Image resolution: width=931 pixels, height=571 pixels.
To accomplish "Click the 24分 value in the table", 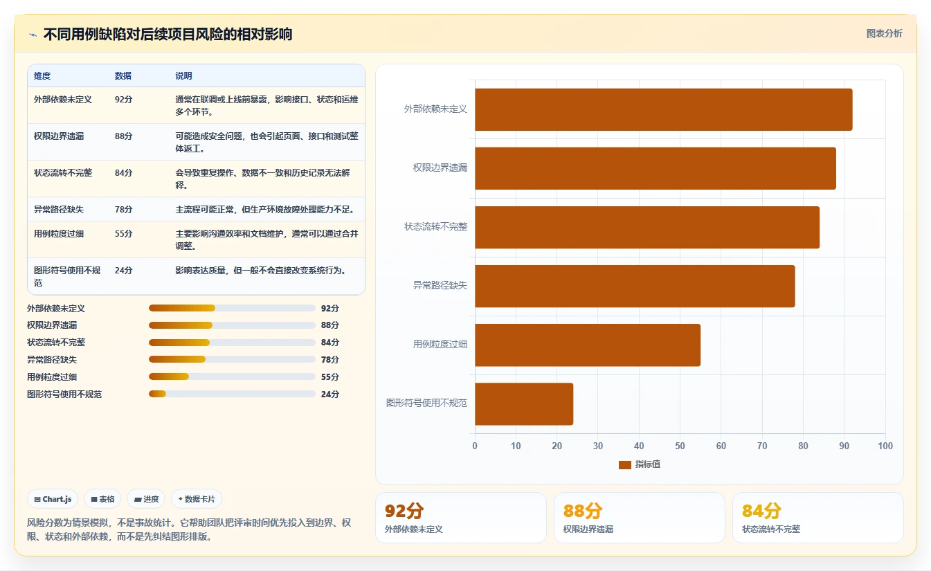I will 124,271.
